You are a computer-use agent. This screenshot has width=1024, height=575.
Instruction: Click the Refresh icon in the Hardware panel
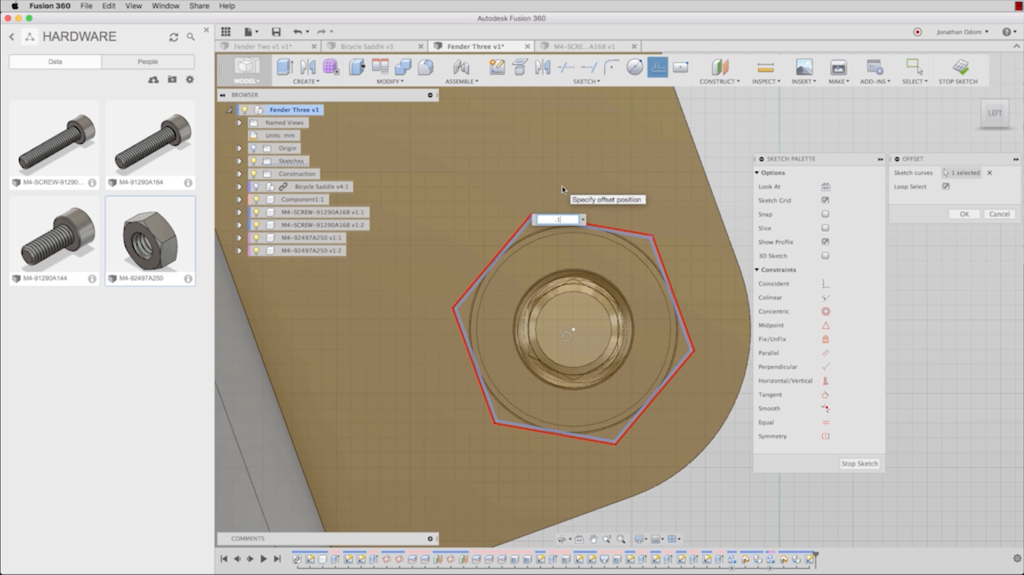[x=173, y=37]
